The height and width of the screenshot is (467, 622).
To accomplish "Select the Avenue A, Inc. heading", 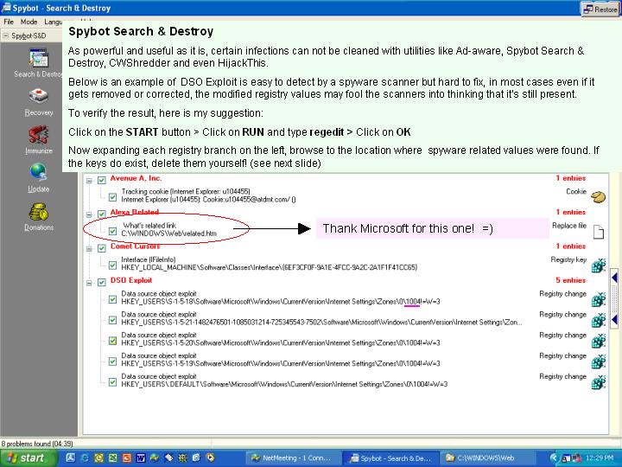I will (136, 178).
